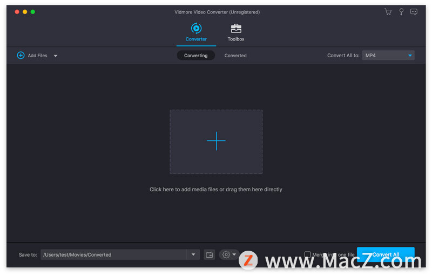
Task: Open the gear settings dropdown
Action: coord(229,254)
